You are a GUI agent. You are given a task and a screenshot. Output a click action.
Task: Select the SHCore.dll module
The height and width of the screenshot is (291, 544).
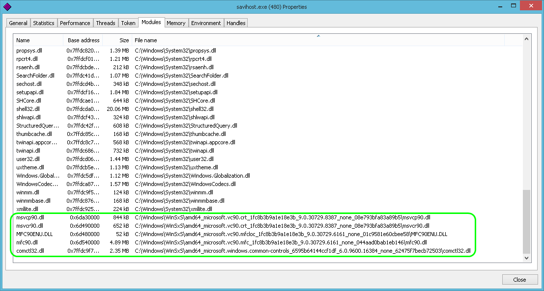pos(268,101)
